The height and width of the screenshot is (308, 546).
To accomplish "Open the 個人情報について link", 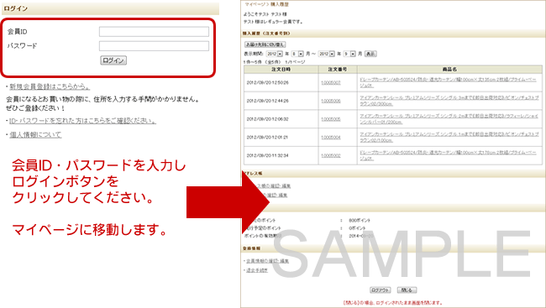I will click(x=35, y=134).
